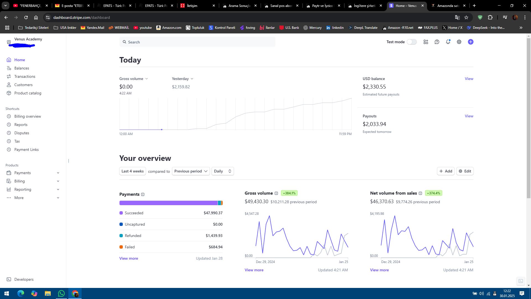
Task: Click the Payments info icon
Action: pos(143,194)
